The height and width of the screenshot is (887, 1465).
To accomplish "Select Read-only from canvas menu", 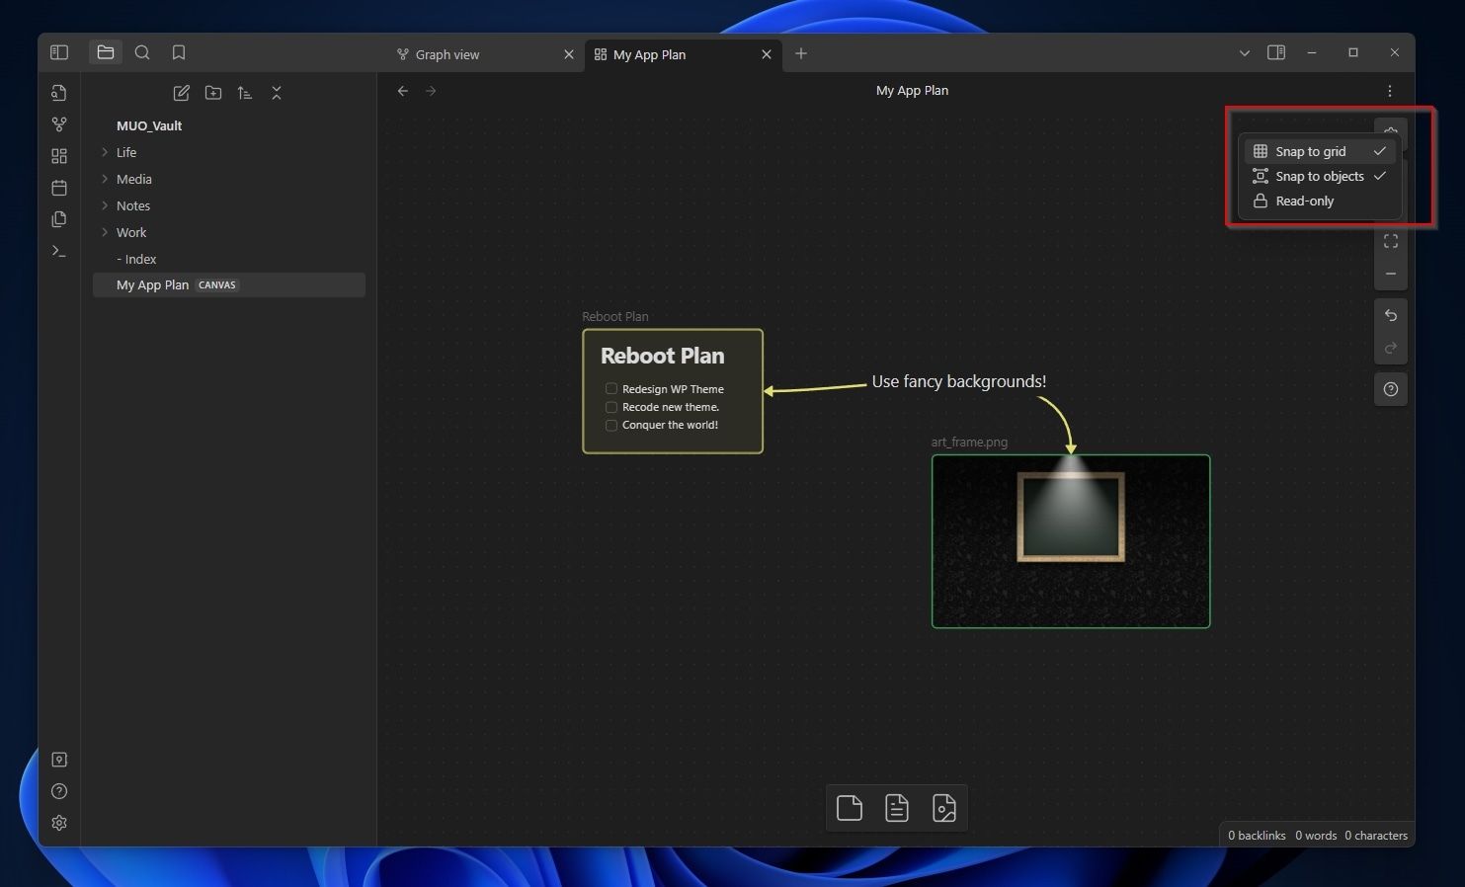I will [1304, 201].
